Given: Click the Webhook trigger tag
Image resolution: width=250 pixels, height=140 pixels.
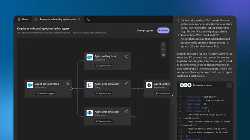Looking at the screenshot, I should tap(45, 94).
